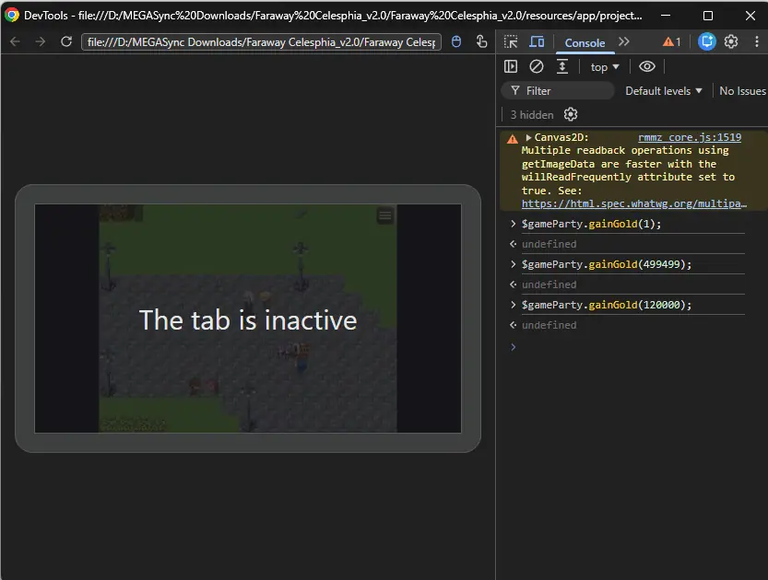Open the top JavaScript context dropdown
The height and width of the screenshot is (580, 768).
[x=605, y=67]
